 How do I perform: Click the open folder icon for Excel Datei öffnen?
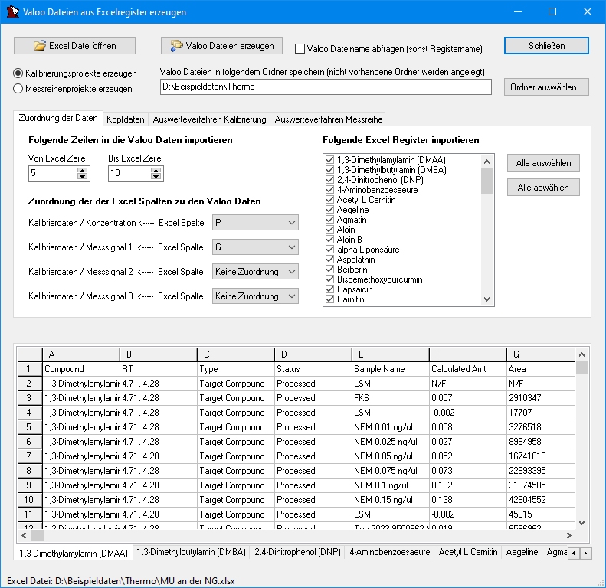tap(40, 46)
